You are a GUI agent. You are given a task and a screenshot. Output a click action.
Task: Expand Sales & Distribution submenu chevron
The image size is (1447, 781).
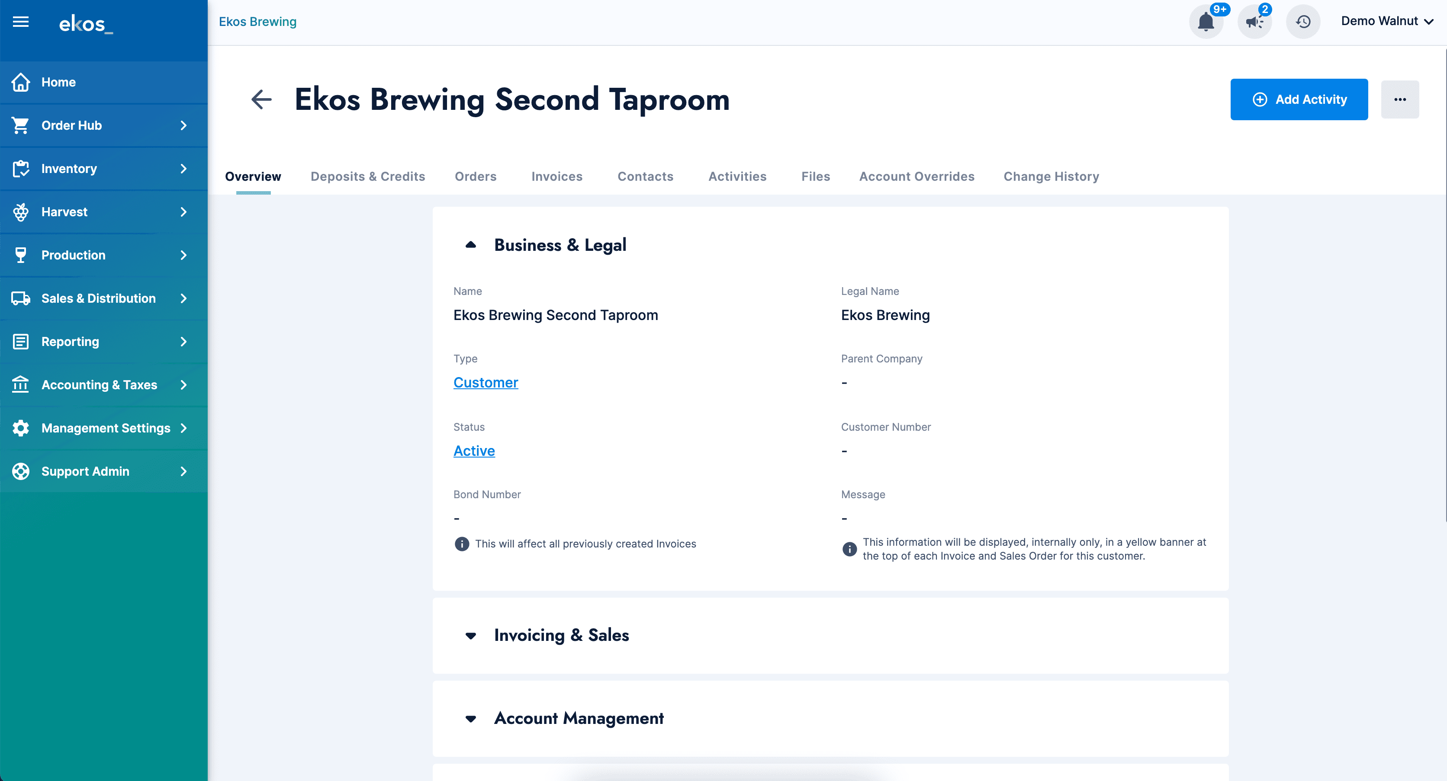coord(183,298)
